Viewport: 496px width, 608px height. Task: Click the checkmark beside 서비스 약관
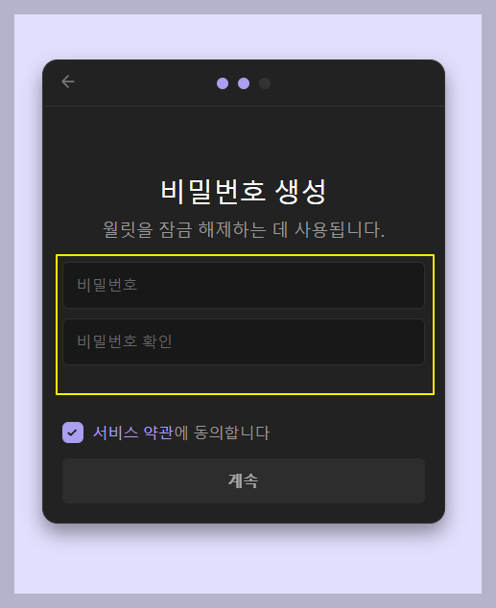tap(73, 433)
